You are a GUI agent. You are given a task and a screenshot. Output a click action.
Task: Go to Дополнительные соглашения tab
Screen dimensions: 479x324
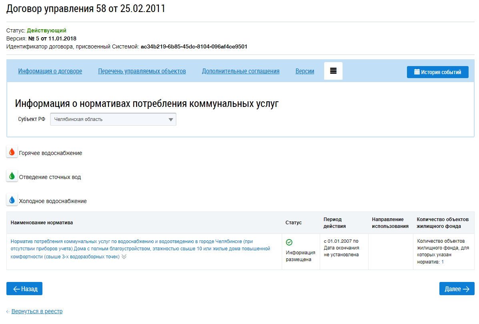click(241, 71)
